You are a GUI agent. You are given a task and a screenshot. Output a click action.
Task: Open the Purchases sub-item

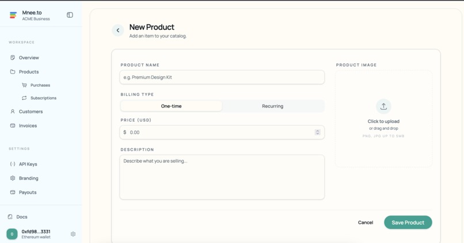[x=41, y=85]
